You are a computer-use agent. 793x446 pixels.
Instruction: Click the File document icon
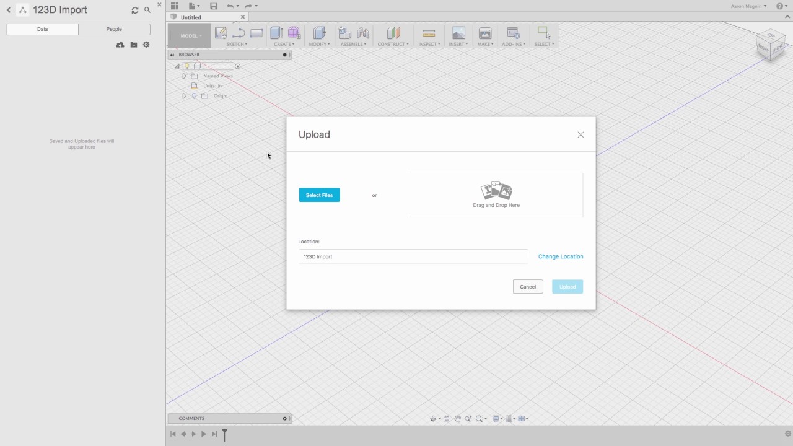click(x=192, y=6)
